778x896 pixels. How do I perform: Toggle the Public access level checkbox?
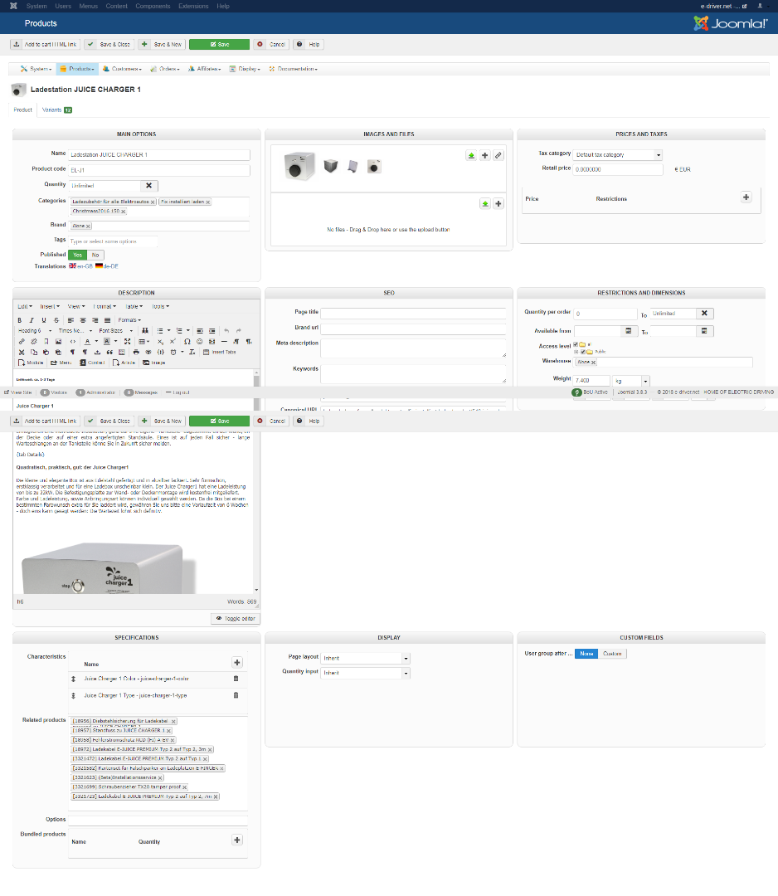(x=583, y=352)
